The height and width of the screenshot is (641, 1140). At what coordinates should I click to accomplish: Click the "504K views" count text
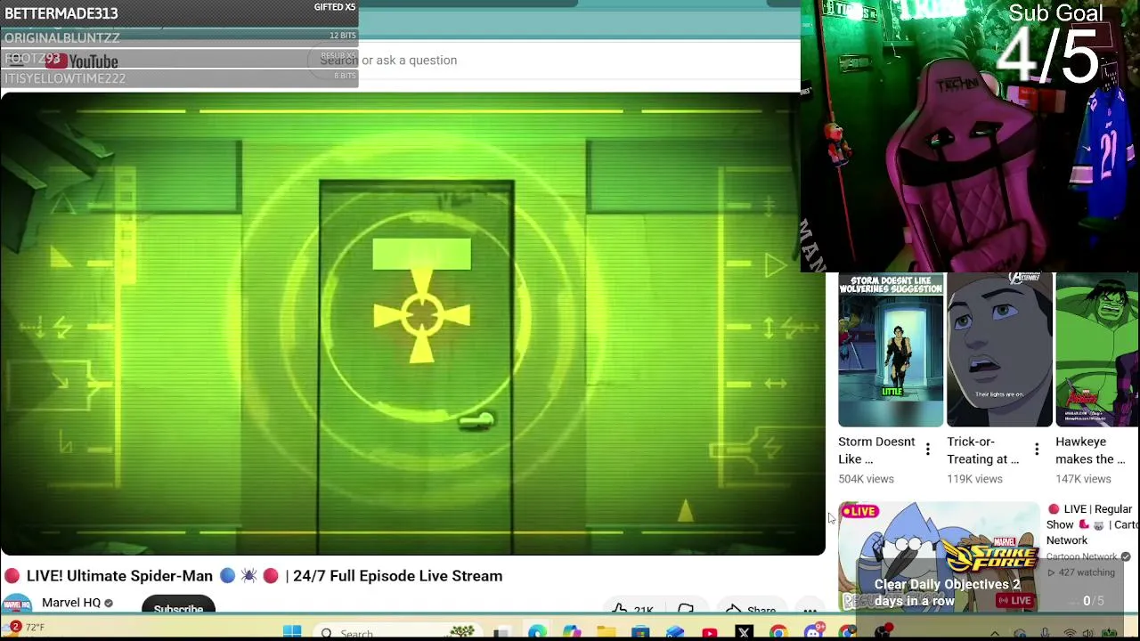pyautogui.click(x=866, y=479)
